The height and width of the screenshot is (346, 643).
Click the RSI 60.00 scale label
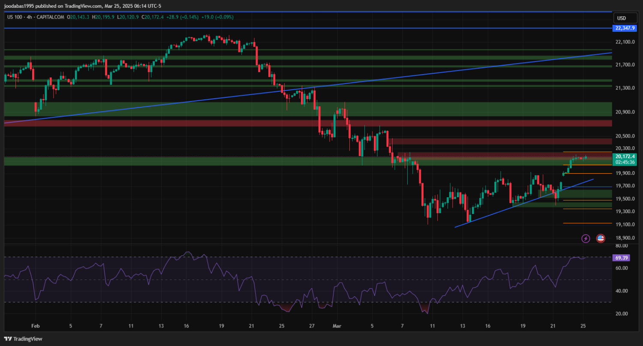coord(622,268)
